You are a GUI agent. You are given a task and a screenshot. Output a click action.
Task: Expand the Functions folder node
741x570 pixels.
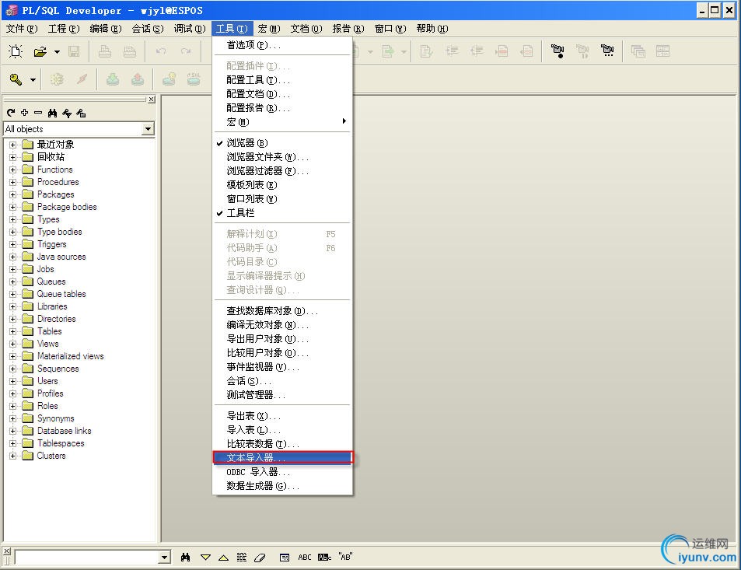pos(12,170)
